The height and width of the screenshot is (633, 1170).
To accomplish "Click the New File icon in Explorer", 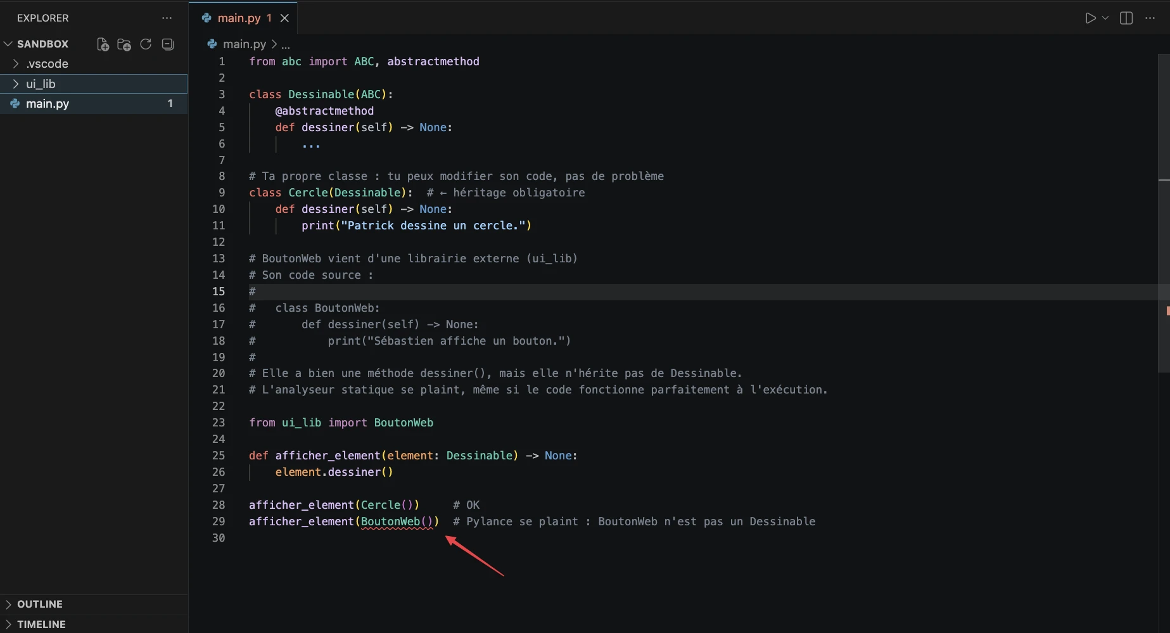I will pos(103,44).
